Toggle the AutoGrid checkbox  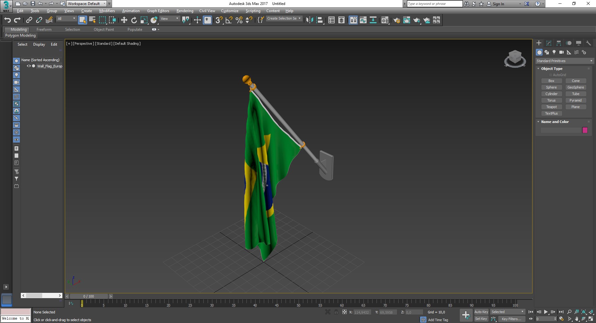coord(551,75)
